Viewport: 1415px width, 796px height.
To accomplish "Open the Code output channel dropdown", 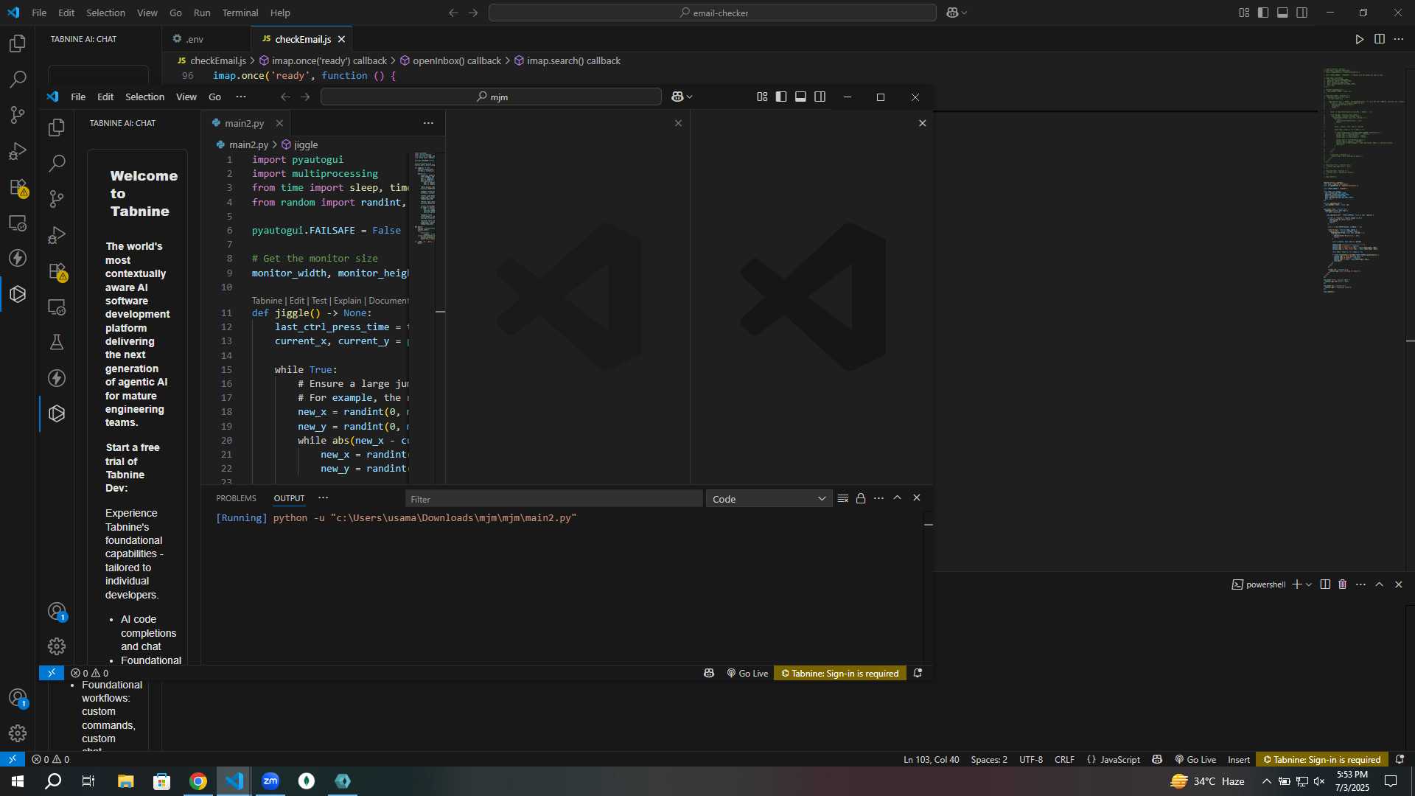I will (x=769, y=499).
